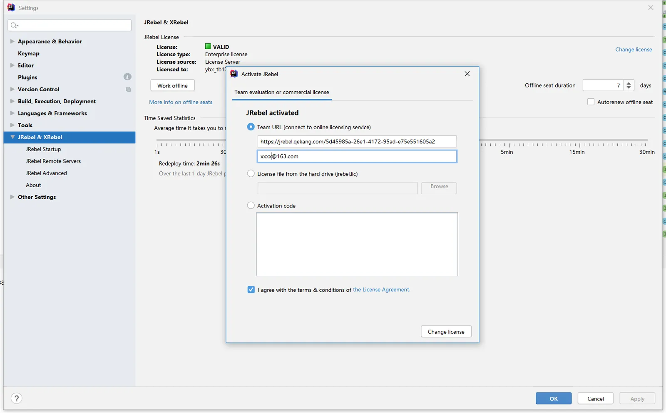Click the green VALID license status
Image resolution: width=666 pixels, height=413 pixels.
pos(217,47)
